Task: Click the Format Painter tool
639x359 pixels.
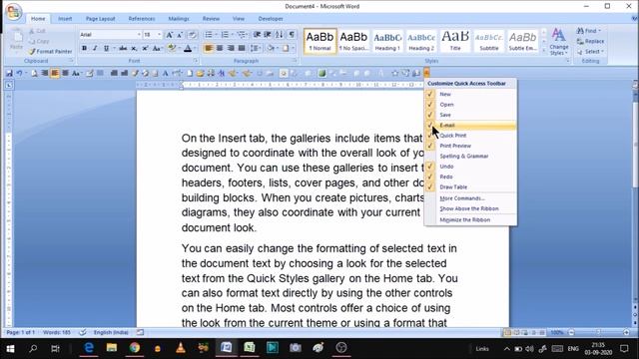Action: tap(50, 51)
